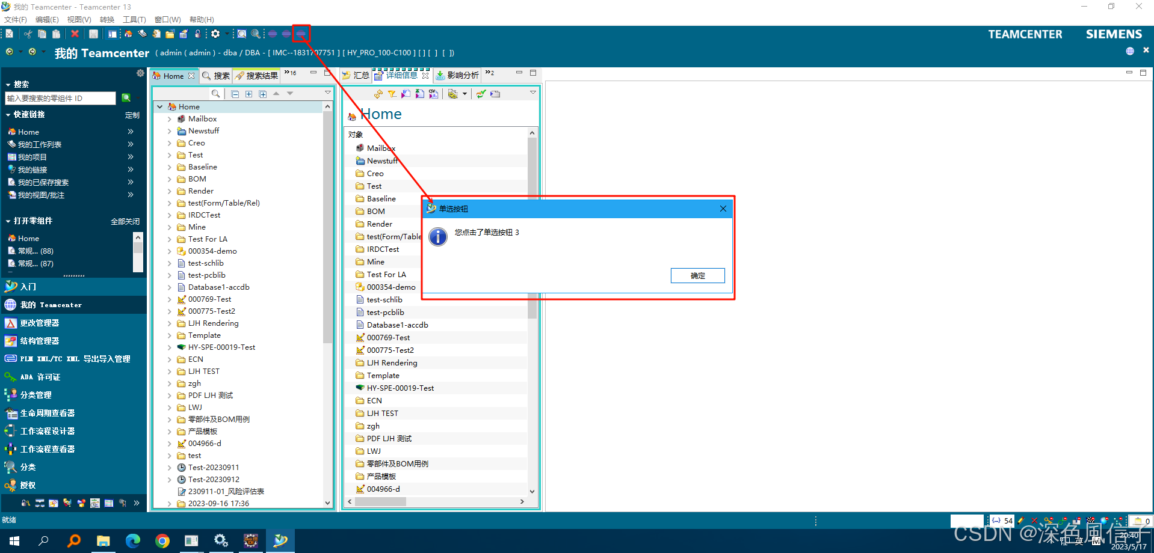Switch to the 搜索结果 tab

257,76
